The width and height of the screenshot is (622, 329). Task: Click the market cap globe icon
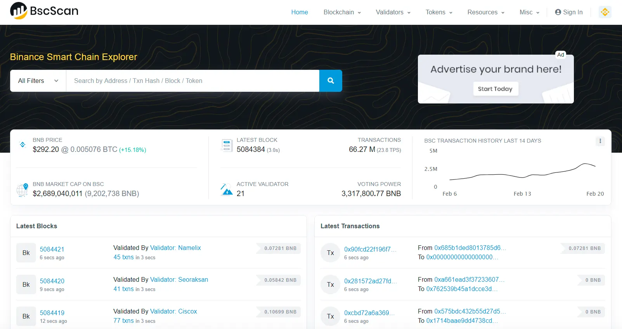[x=23, y=190]
